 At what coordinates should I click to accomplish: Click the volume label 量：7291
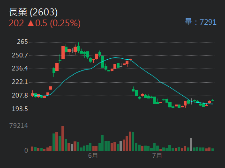pyautogui.click(x=201, y=22)
